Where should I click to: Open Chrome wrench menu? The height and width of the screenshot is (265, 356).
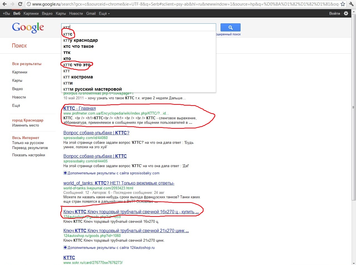click(x=351, y=4)
